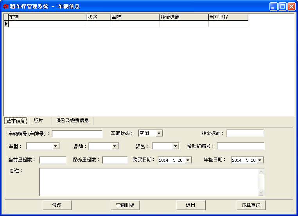The image size is (298, 216).
Task: Click the 修改 button
Action: click(x=57, y=205)
